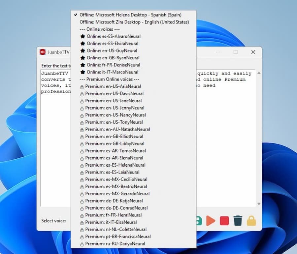Select the Microsoft Zira Desktop offline voice
Screen dimensions: 297x254
pos(135,22)
